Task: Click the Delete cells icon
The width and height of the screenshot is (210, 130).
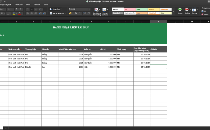Action: (187, 11)
